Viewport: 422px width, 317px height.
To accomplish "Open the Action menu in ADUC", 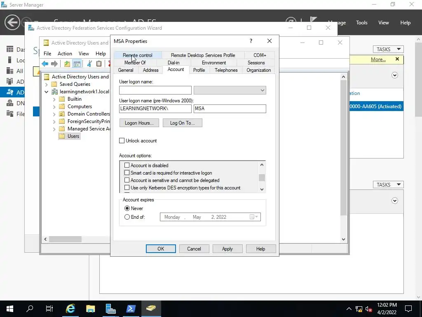I will [65, 53].
